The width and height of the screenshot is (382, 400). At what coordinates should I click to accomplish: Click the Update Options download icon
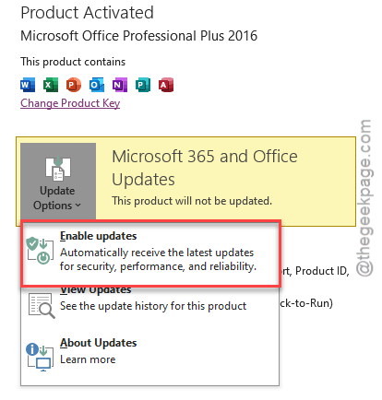tap(58, 168)
